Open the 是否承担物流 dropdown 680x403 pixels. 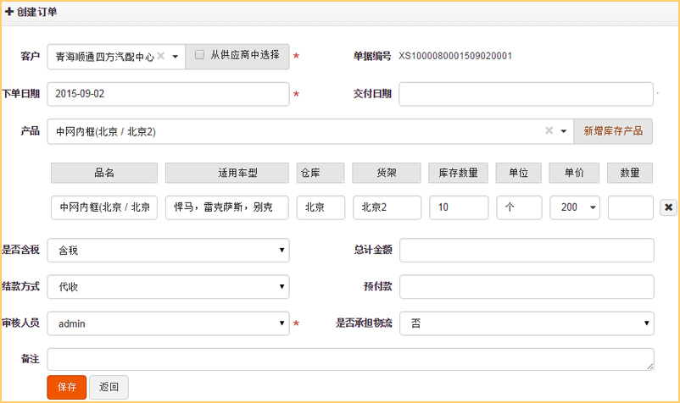point(526,323)
